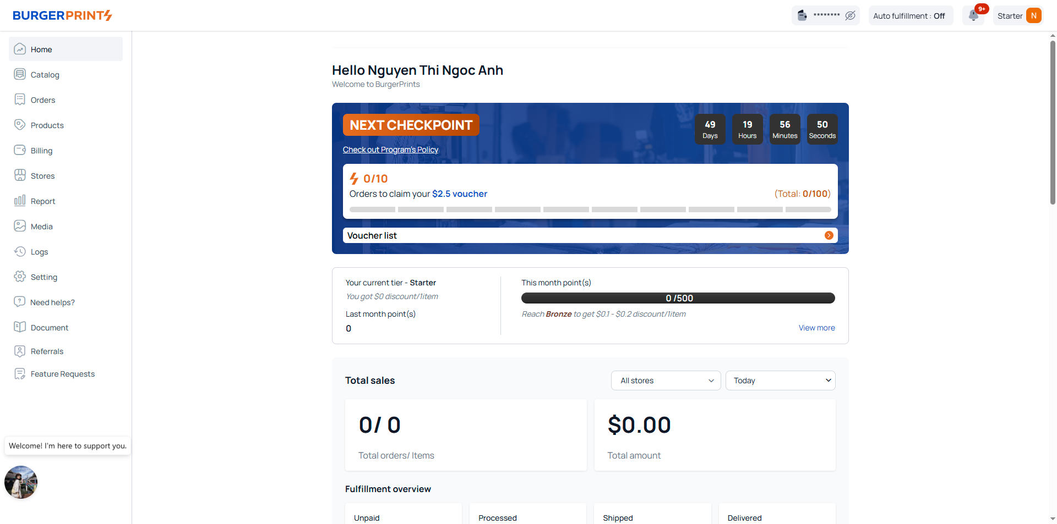Click View more tier details link
1057x524 pixels.
[x=816, y=328]
